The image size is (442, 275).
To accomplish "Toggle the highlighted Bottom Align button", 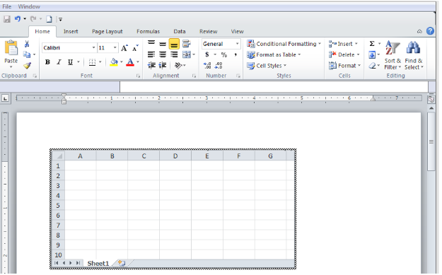I will click(x=174, y=44).
